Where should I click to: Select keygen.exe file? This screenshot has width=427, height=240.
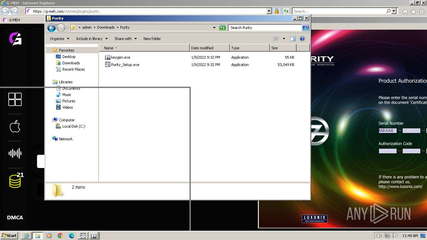120,57
